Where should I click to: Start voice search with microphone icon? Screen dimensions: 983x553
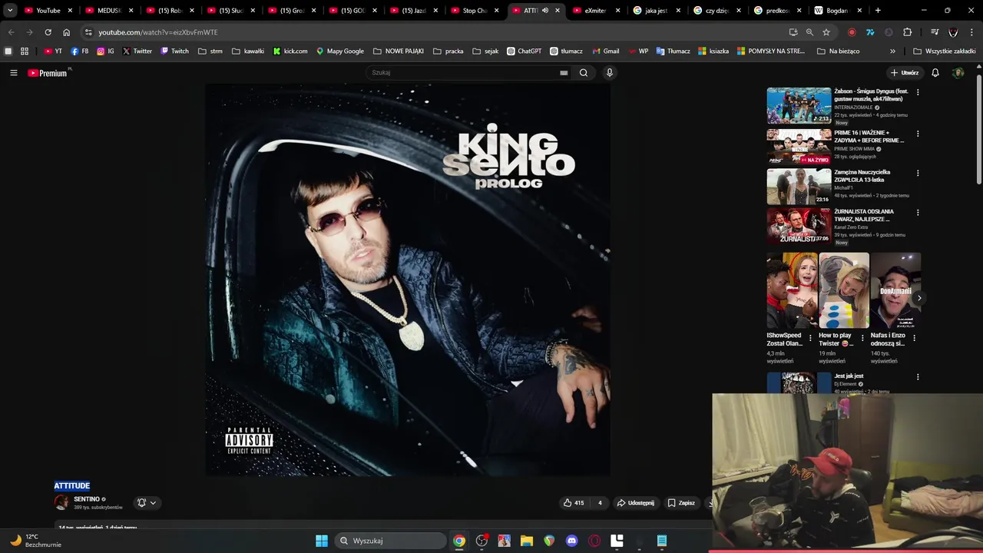[610, 73]
